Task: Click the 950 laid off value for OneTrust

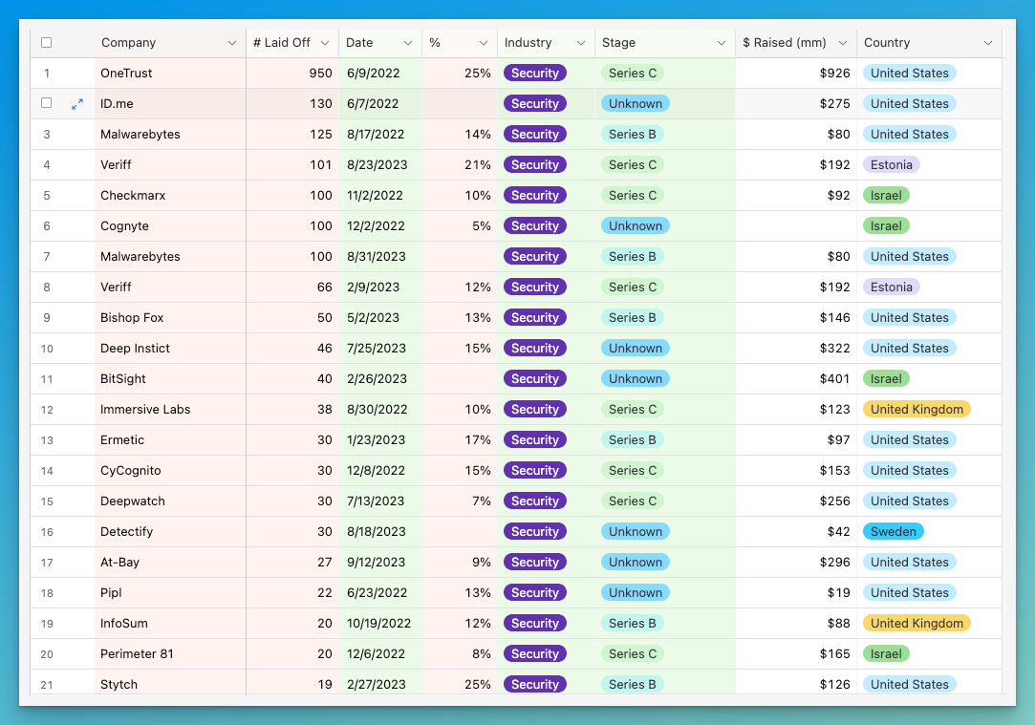Action: coord(320,74)
